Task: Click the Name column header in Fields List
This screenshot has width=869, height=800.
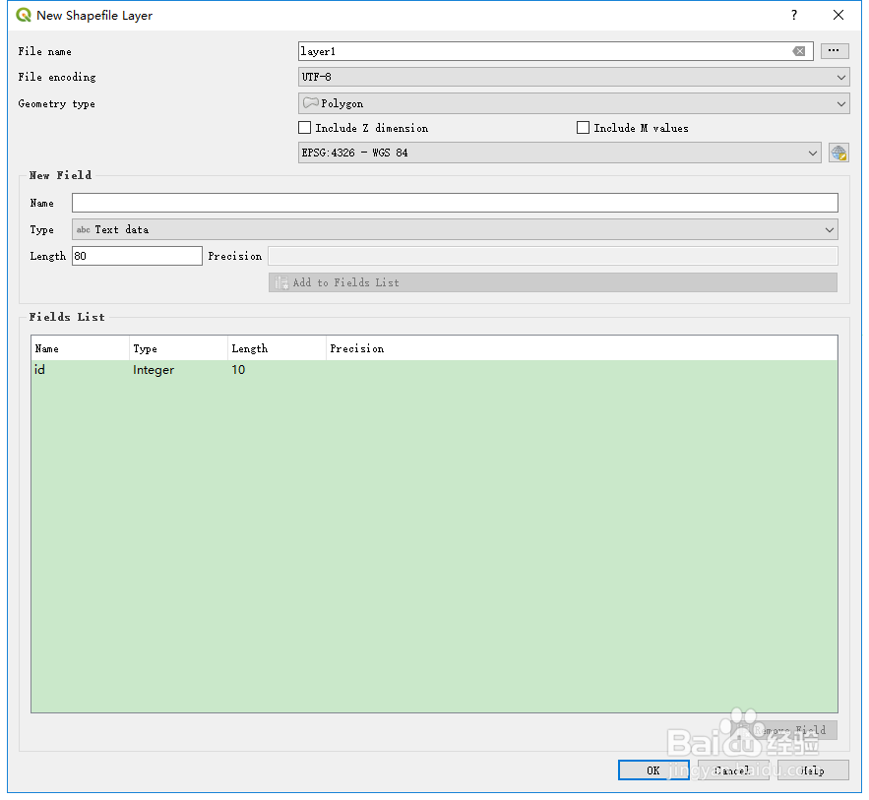Action: tap(81, 348)
